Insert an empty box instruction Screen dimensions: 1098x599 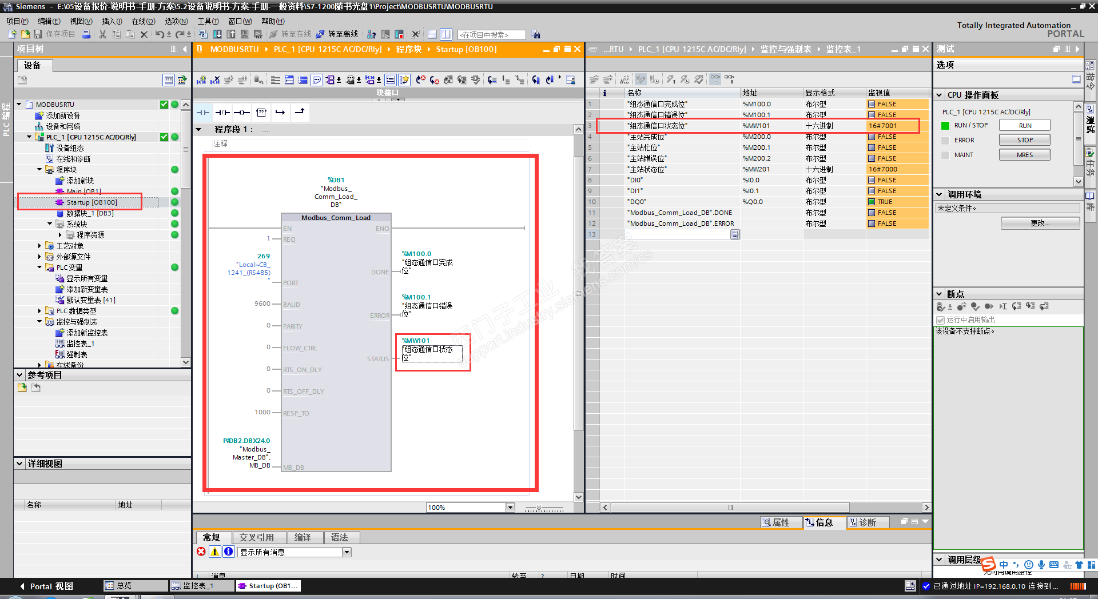tap(261, 113)
